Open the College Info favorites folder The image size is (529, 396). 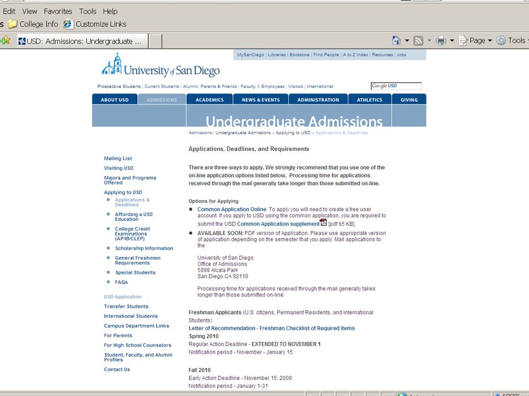33,24
